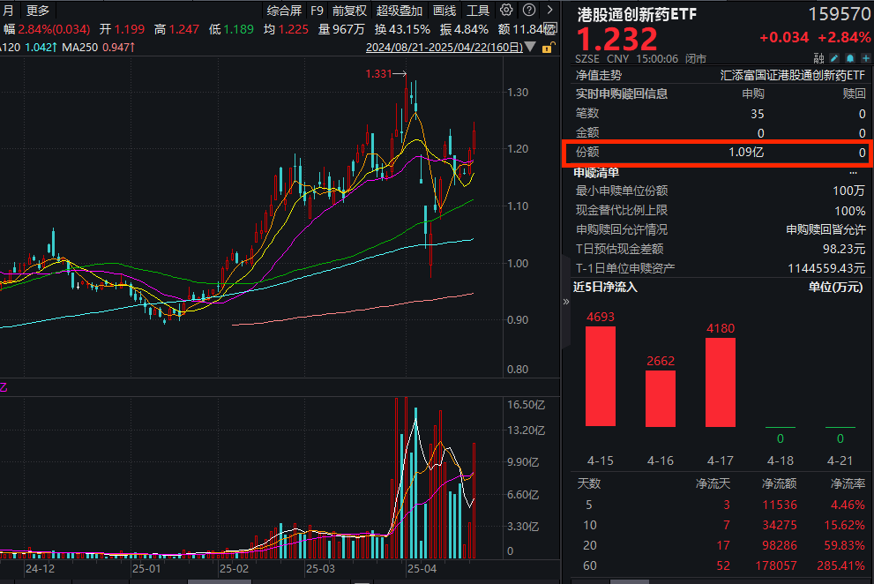Image resolution: width=874 pixels, height=584 pixels.
Task: Click the pencil edit icon beside 融
Action: pyautogui.click(x=833, y=58)
